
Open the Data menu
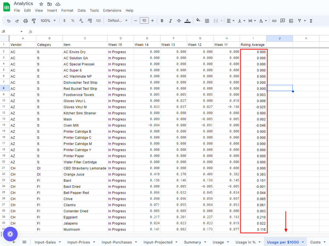(82, 10)
